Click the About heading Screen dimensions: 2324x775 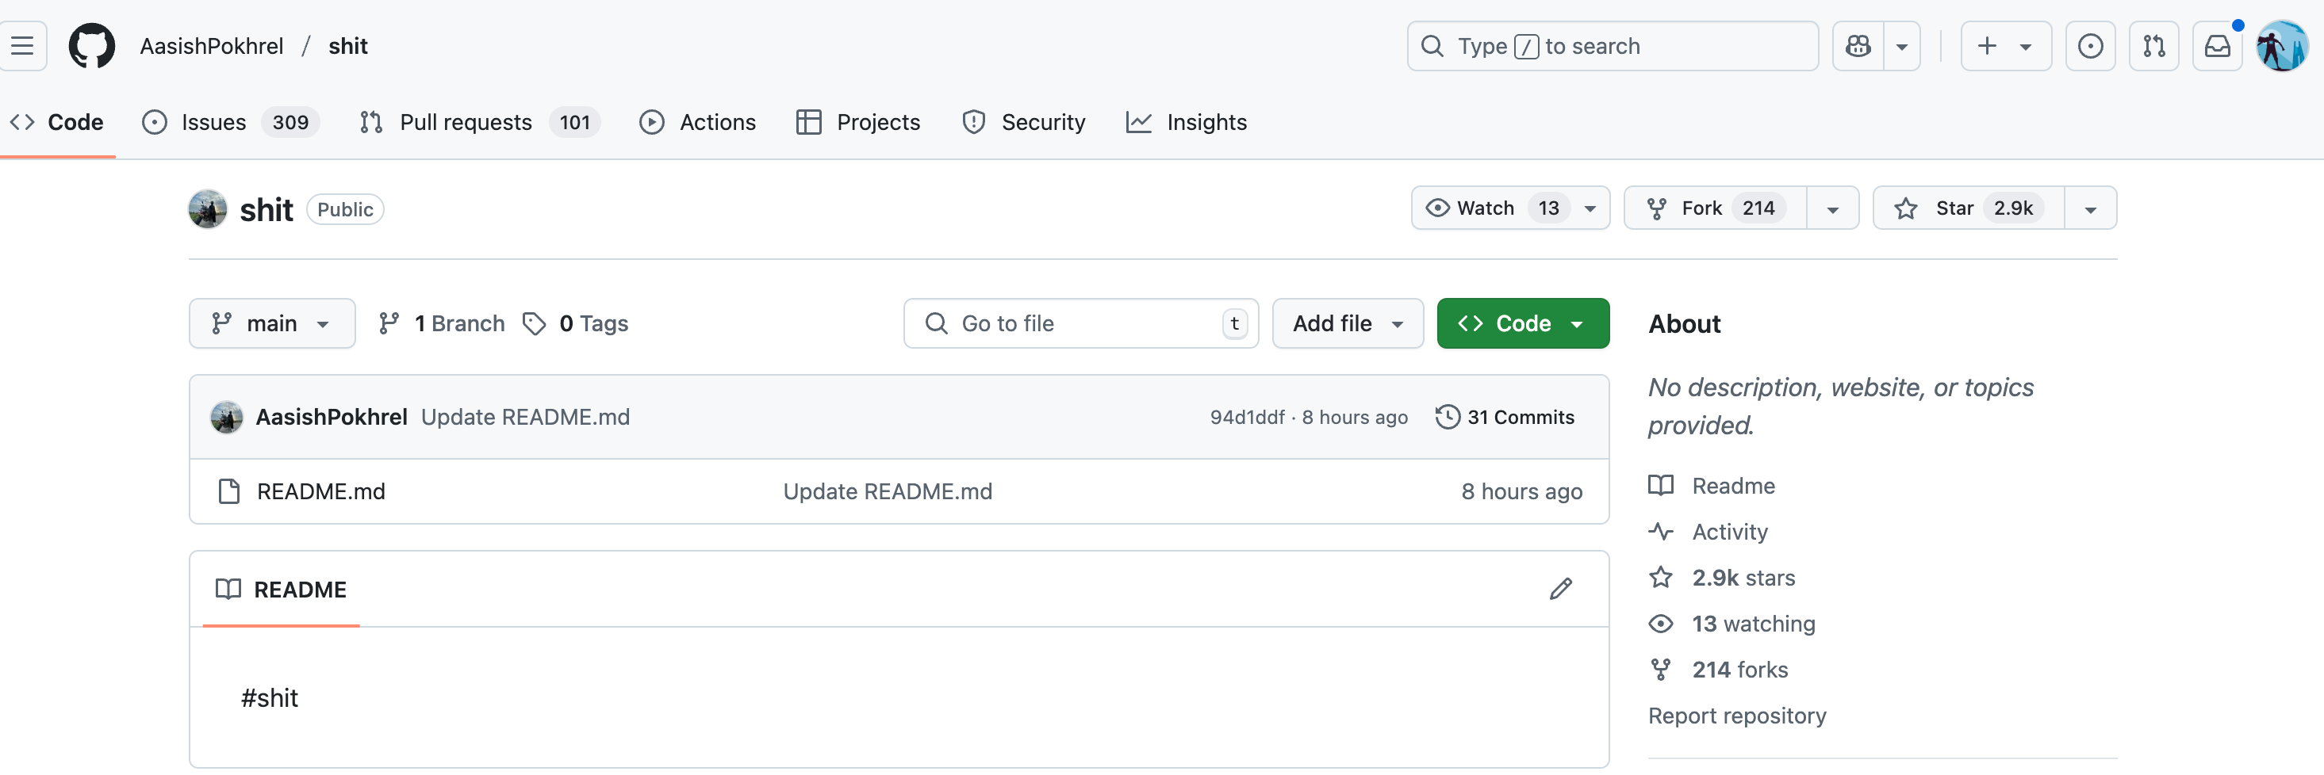pyautogui.click(x=1685, y=323)
